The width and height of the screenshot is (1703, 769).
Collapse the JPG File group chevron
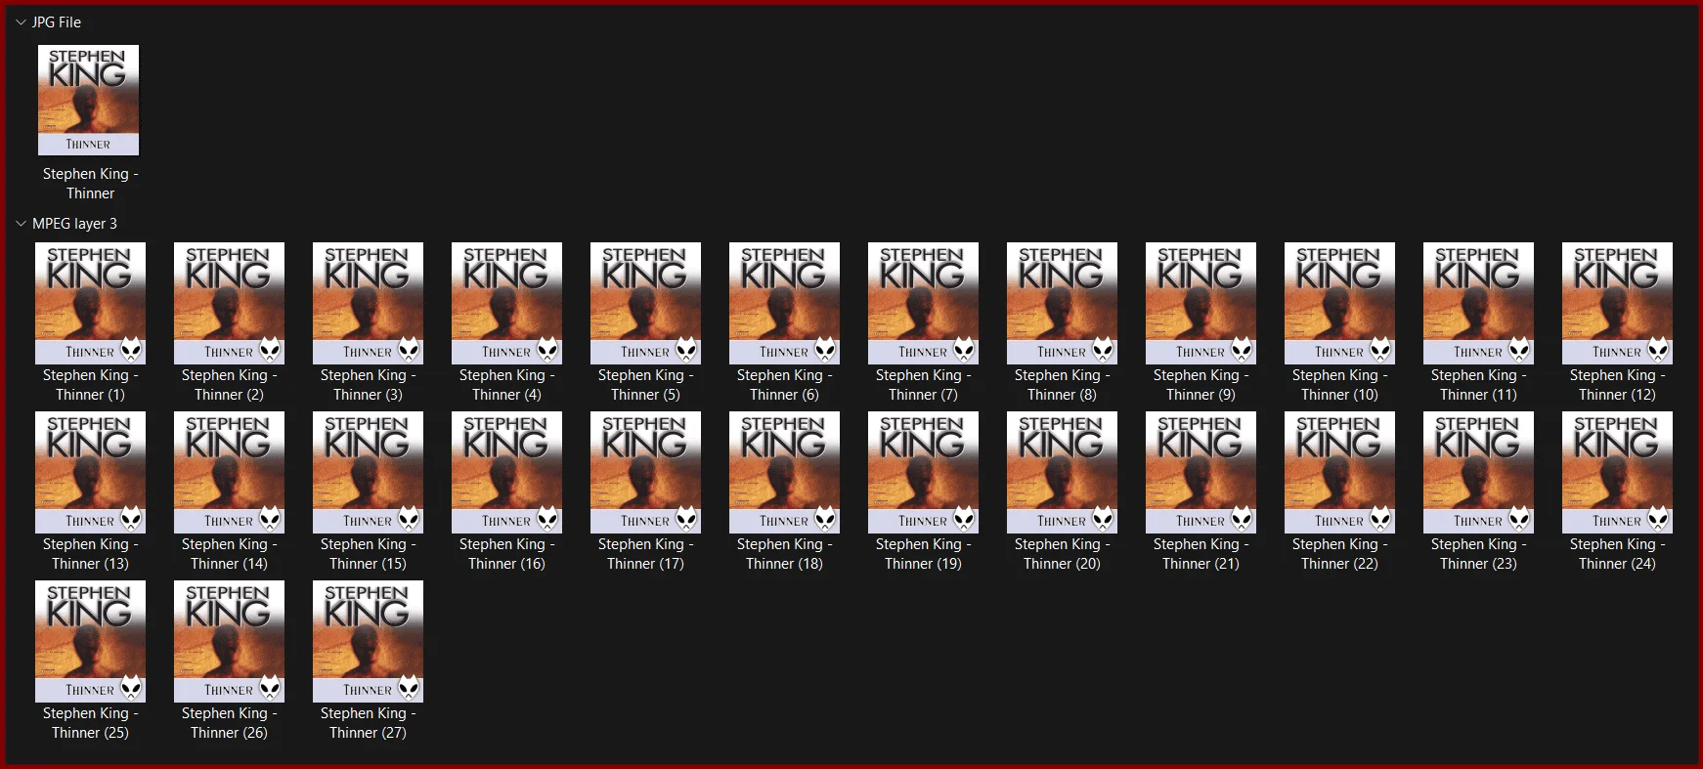coord(21,21)
